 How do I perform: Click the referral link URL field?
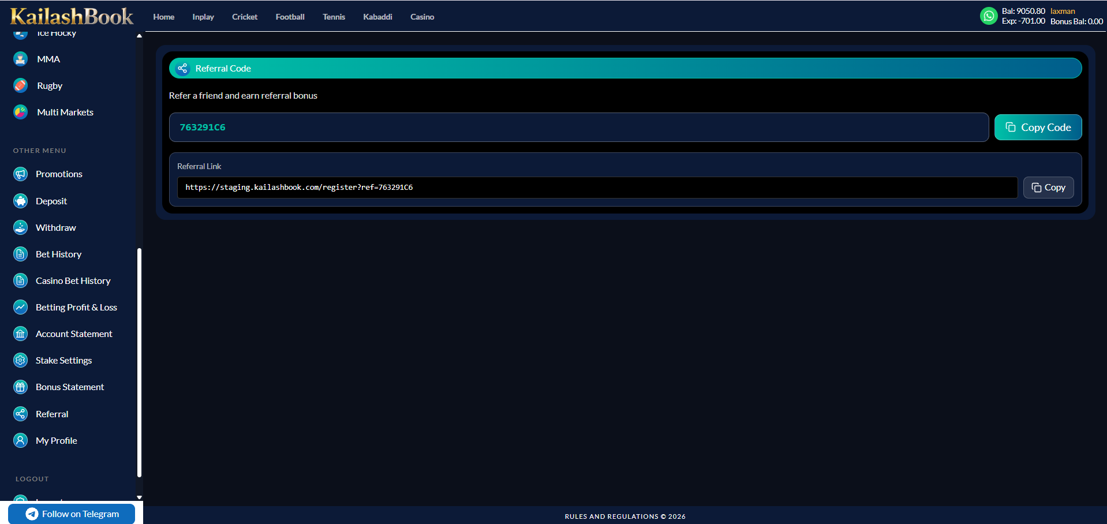point(597,188)
